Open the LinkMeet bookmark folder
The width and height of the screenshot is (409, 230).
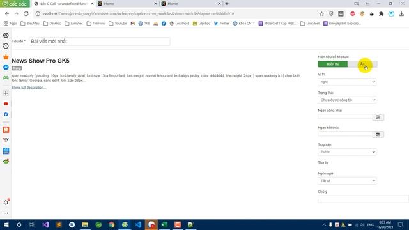310,23
